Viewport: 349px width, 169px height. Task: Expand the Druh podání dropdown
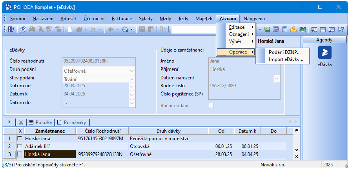point(132,71)
